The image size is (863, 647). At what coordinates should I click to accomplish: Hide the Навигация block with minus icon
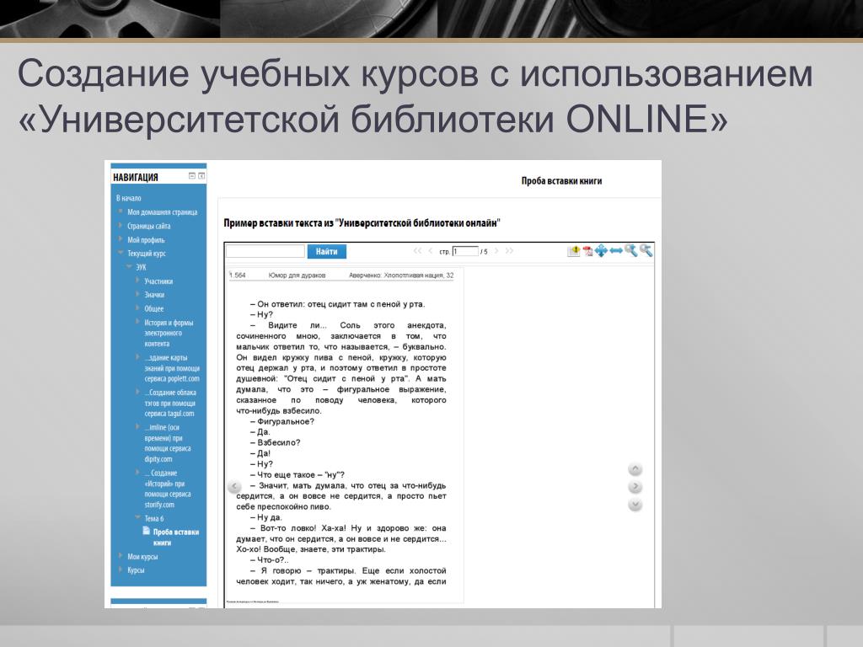pos(192,176)
